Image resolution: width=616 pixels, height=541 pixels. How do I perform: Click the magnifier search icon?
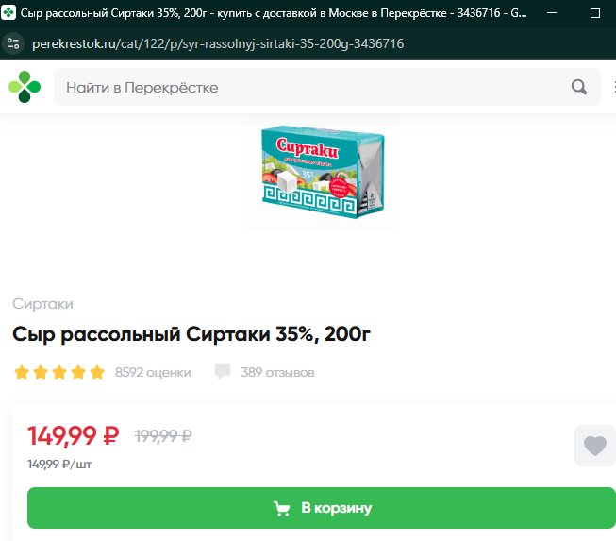[x=578, y=87]
